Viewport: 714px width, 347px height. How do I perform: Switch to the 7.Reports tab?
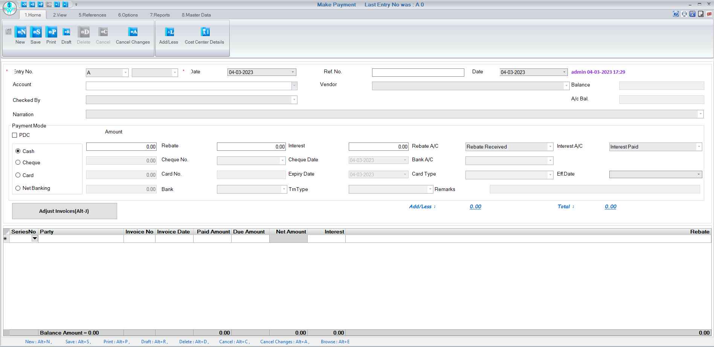pos(160,15)
